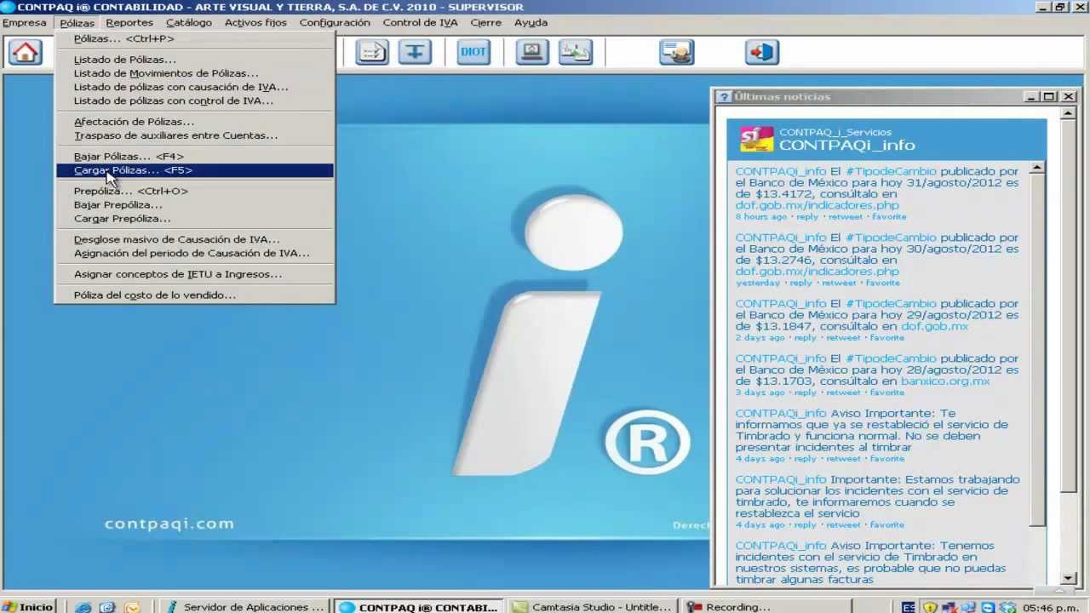Choose Asignación del periodo de Causación de IVA
The image size is (1090, 613).
[x=195, y=254]
